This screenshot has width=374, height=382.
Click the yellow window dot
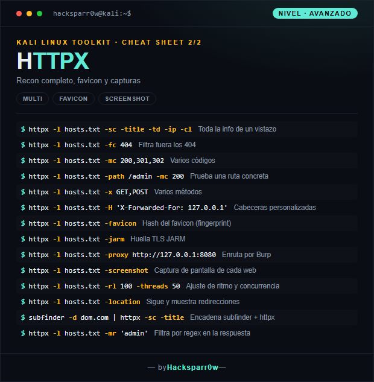29,14
